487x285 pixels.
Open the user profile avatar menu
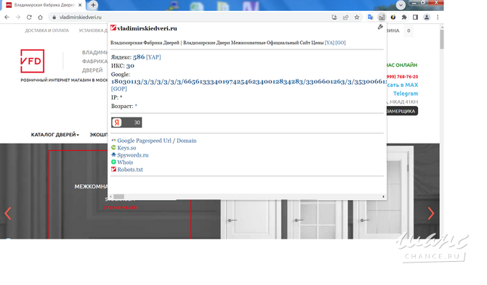click(x=427, y=17)
